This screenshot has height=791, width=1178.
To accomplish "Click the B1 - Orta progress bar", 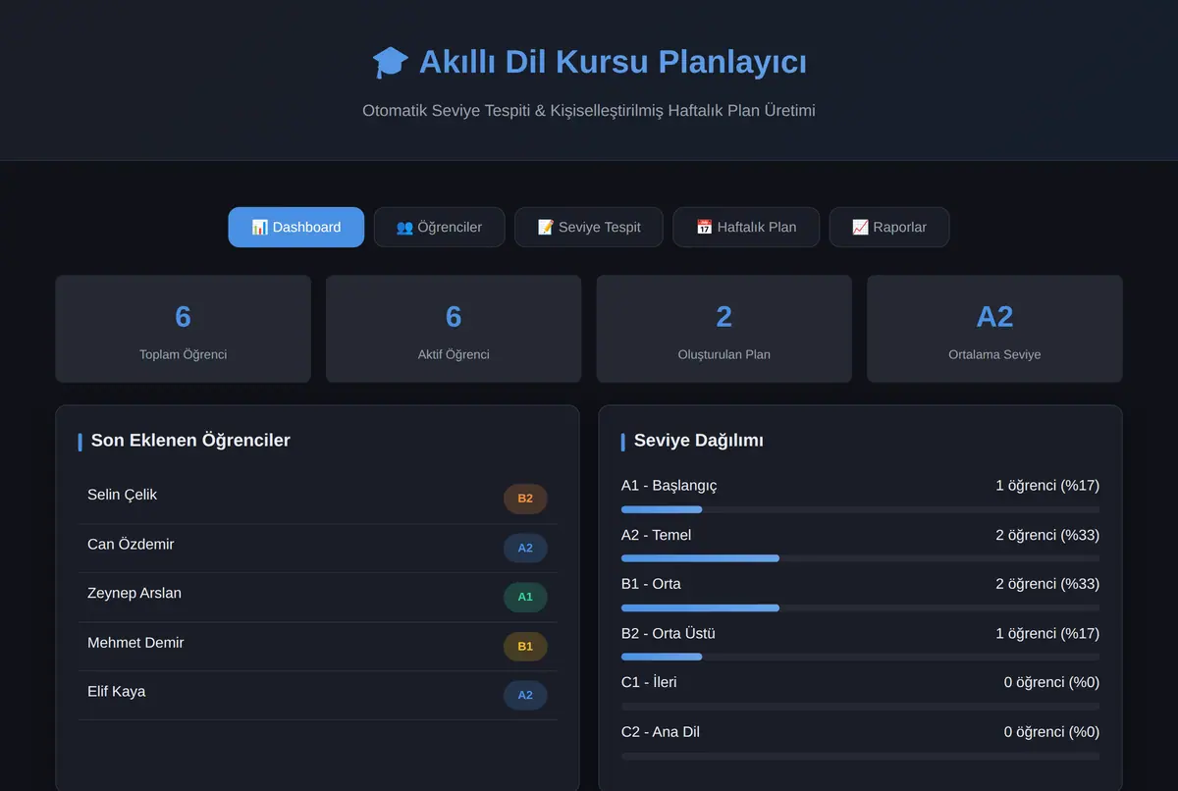I will 860,607.
